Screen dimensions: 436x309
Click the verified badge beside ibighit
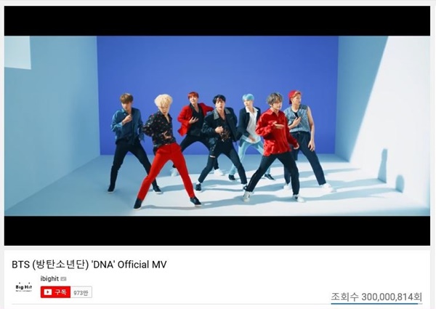click(63, 278)
